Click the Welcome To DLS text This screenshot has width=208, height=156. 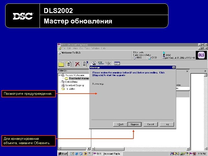click(71, 53)
